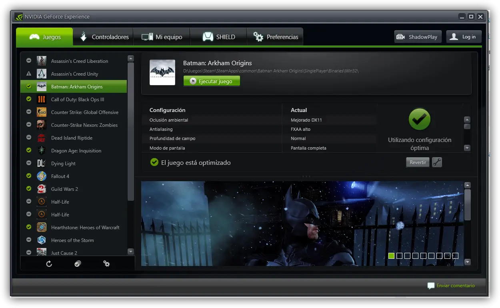The width and height of the screenshot is (500, 308).
Task: Select the first Half-Life entry's icon
Action: [42, 202]
